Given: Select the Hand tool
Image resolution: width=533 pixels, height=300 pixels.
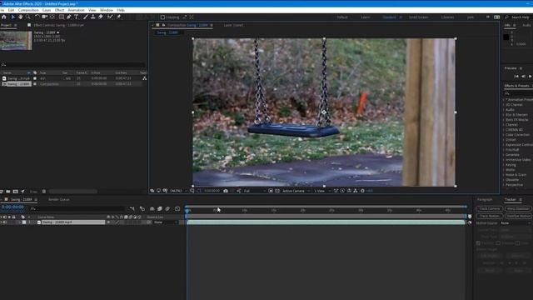Looking at the screenshot, I should (20, 17).
